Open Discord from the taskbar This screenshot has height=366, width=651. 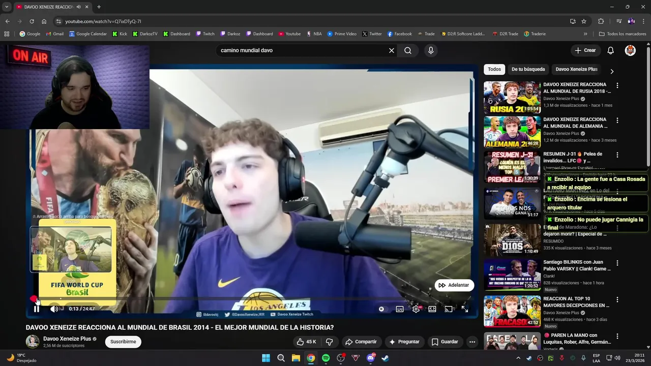point(371,358)
